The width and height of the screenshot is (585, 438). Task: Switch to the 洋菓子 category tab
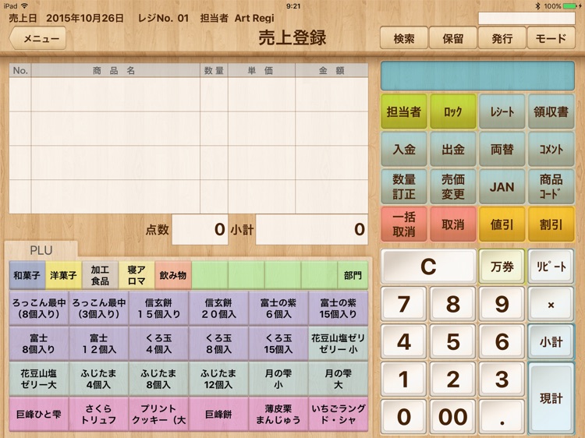[x=63, y=275]
